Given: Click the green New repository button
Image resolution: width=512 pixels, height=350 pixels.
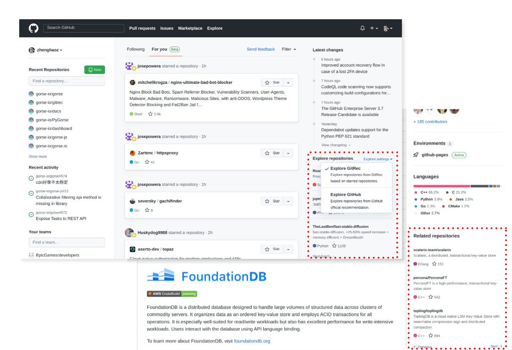Looking at the screenshot, I should (94, 70).
